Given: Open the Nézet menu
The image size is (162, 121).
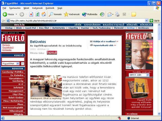Looking at the screenshot, I should pyautogui.click(x=26, y=8).
